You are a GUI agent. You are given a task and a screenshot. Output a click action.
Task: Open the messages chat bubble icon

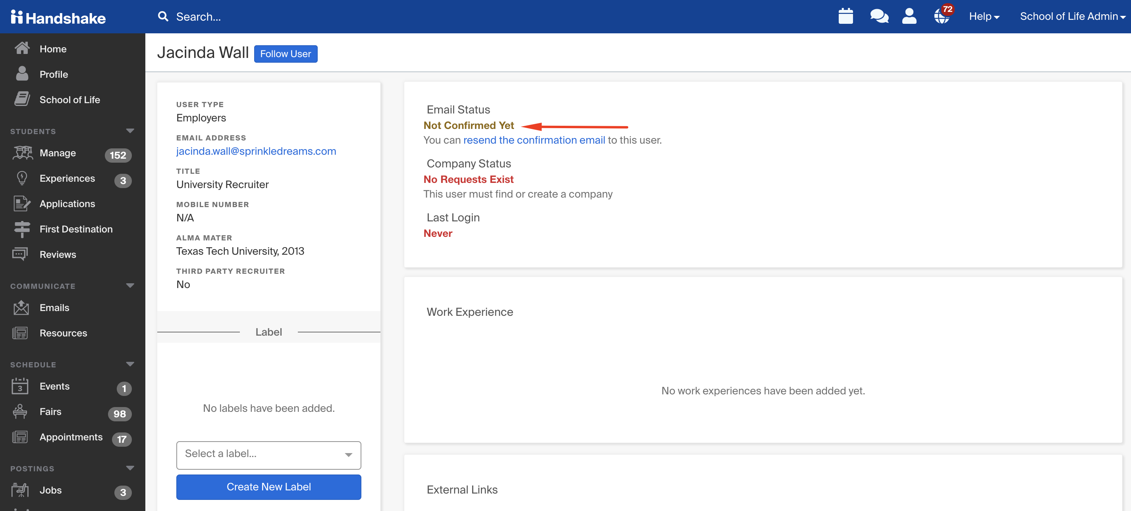pyautogui.click(x=879, y=16)
